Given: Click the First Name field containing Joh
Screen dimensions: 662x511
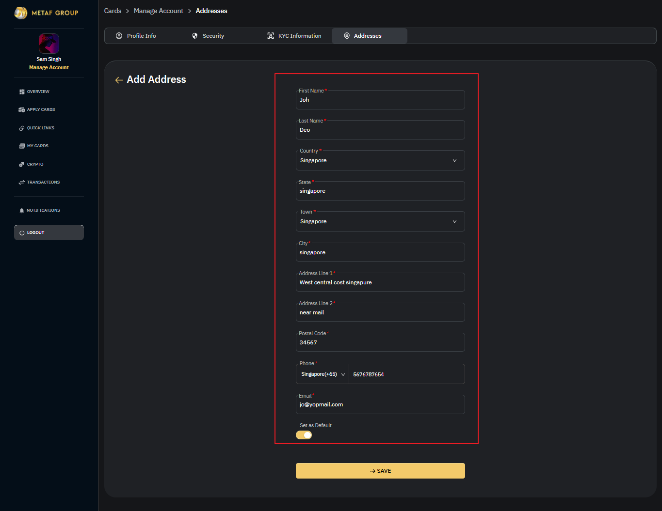Looking at the screenshot, I should click(380, 100).
